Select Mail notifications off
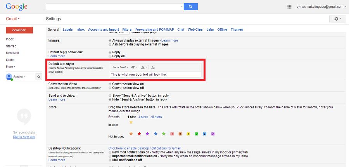 [110, 160]
